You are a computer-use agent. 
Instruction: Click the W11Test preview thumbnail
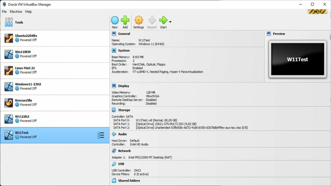(x=298, y=59)
